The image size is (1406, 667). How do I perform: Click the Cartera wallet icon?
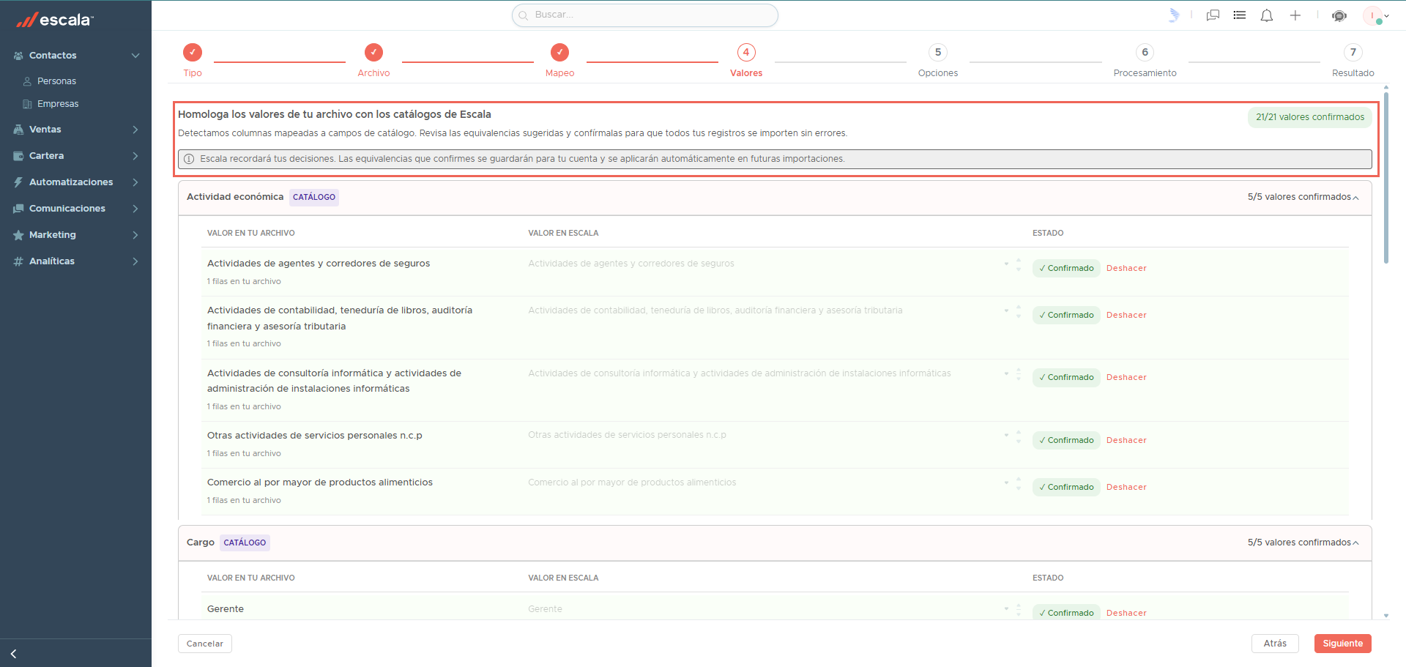point(18,156)
